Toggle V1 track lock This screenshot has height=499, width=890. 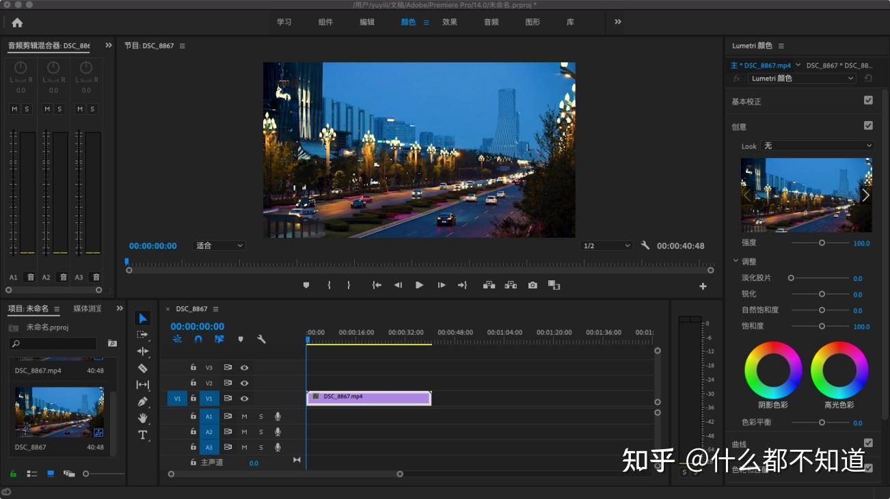[x=193, y=399]
